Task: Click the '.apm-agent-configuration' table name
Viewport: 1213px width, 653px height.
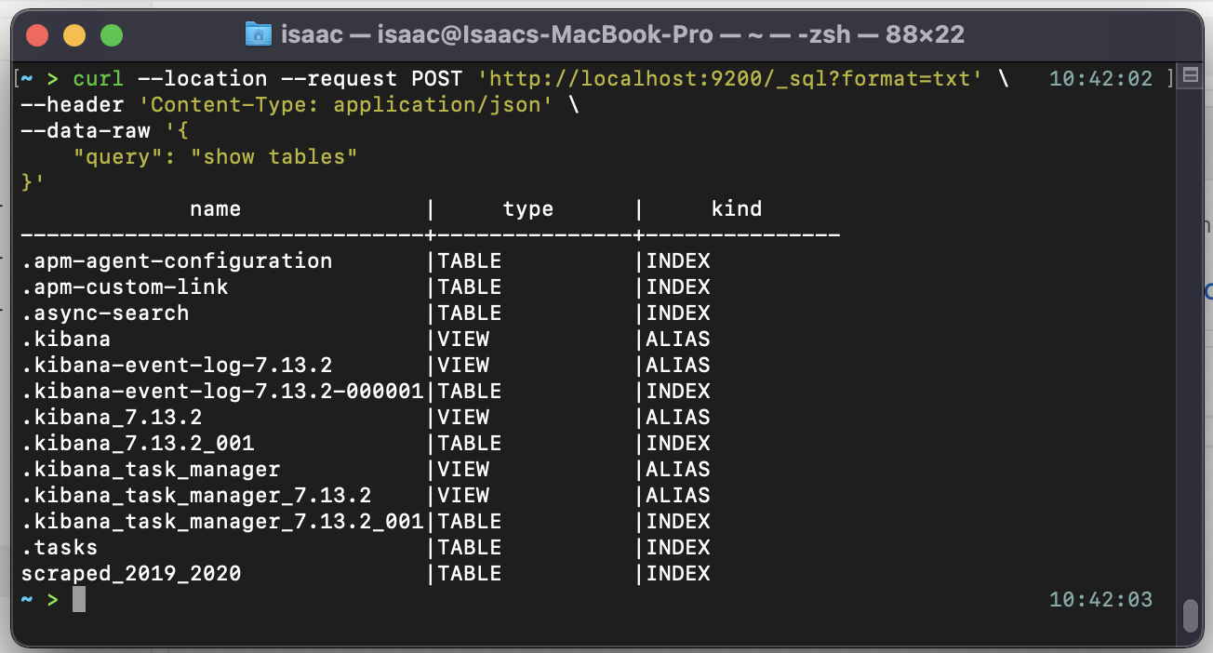Action: (177, 260)
